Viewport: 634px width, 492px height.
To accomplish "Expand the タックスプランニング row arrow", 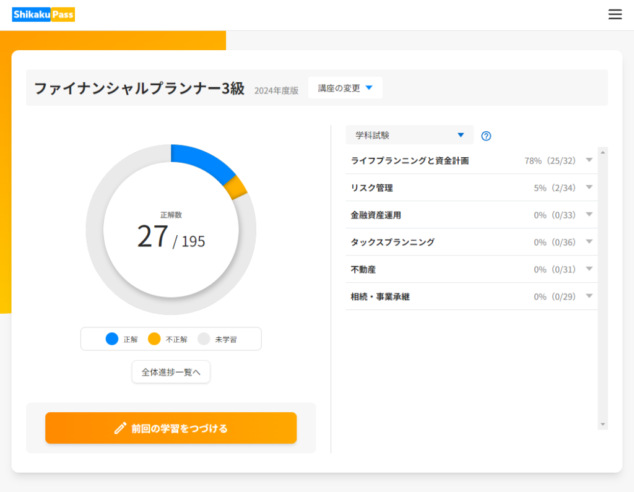I will click(x=589, y=242).
